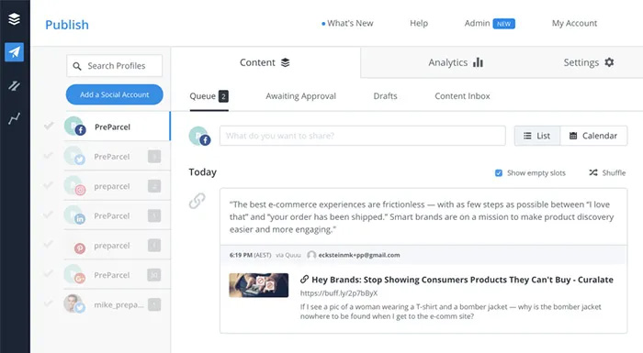Open the Analyze line chart sidebar icon
The width and height of the screenshot is (643, 353).
point(14,119)
